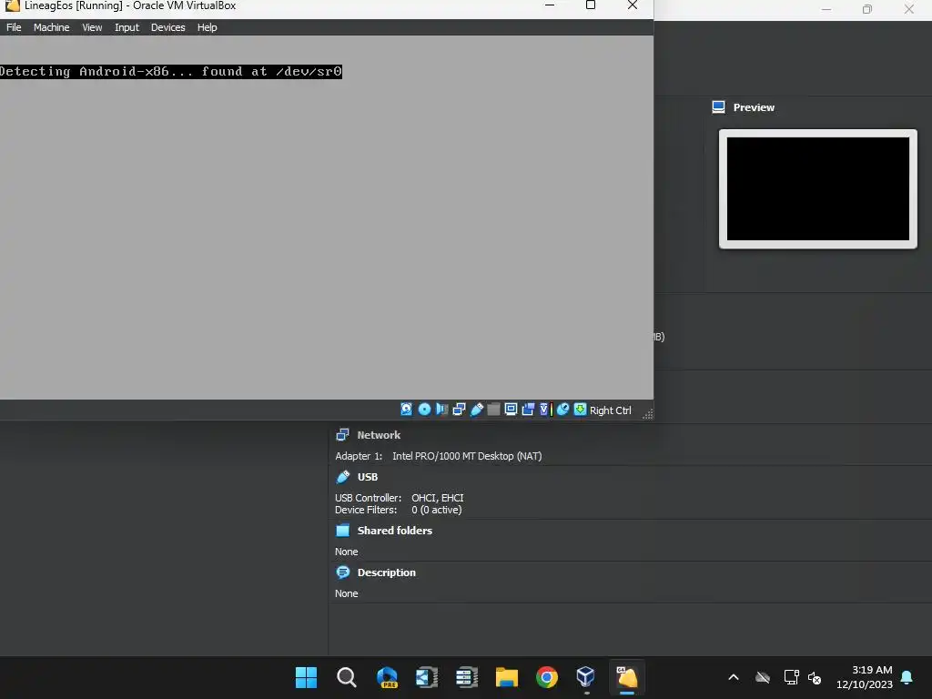Image resolution: width=932 pixels, height=699 pixels.
Task: Click the hard disk activity status icon
Action: point(407,410)
